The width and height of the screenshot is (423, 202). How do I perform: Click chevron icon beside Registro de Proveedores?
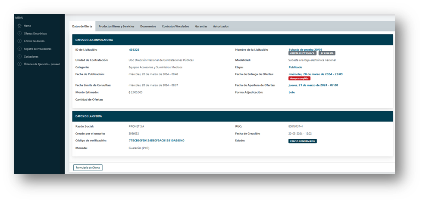(19, 49)
